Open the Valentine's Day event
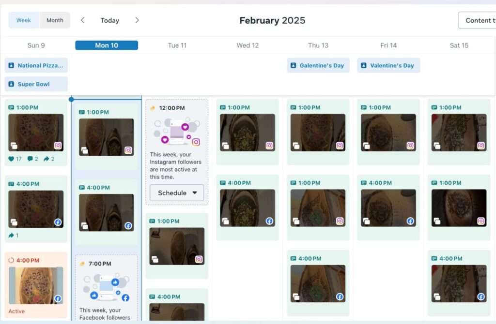Viewport: 496px width, 324px height. (x=388, y=65)
